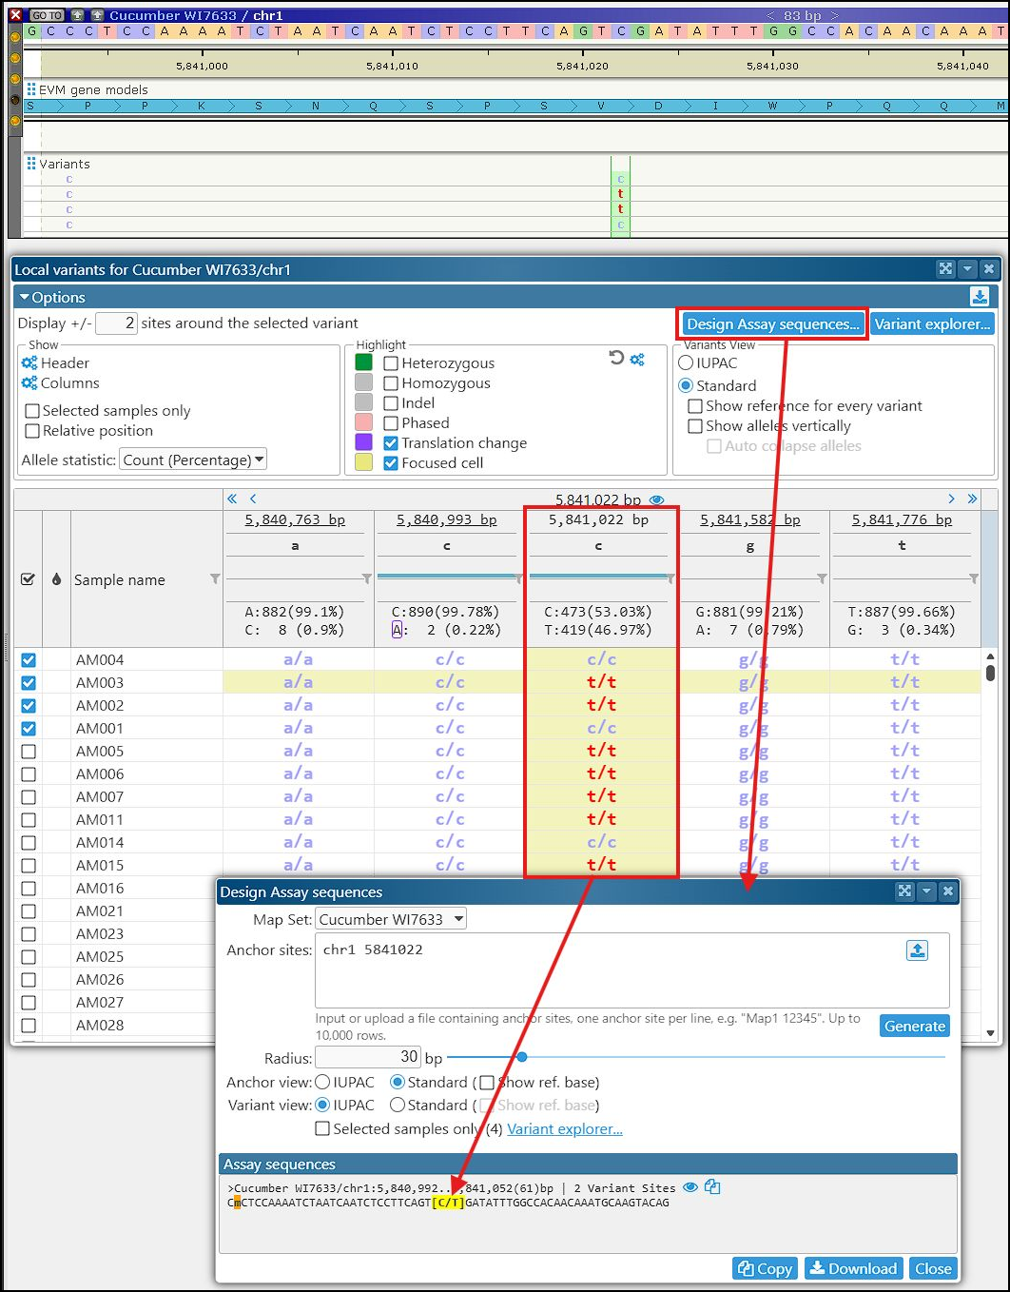The image size is (1010, 1292).
Task: Click the Design Assay sequences button
Action: click(772, 324)
